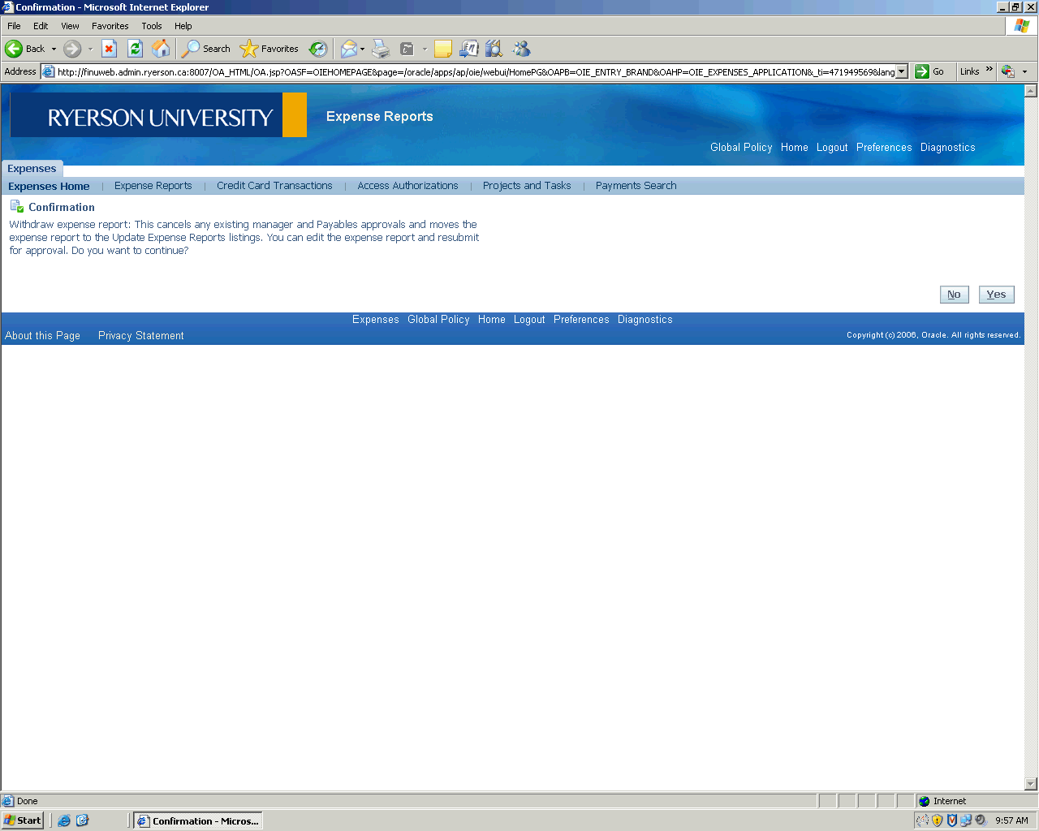Confirm withdrawal with the Yes button
This screenshot has width=1039, height=831.
tap(996, 295)
